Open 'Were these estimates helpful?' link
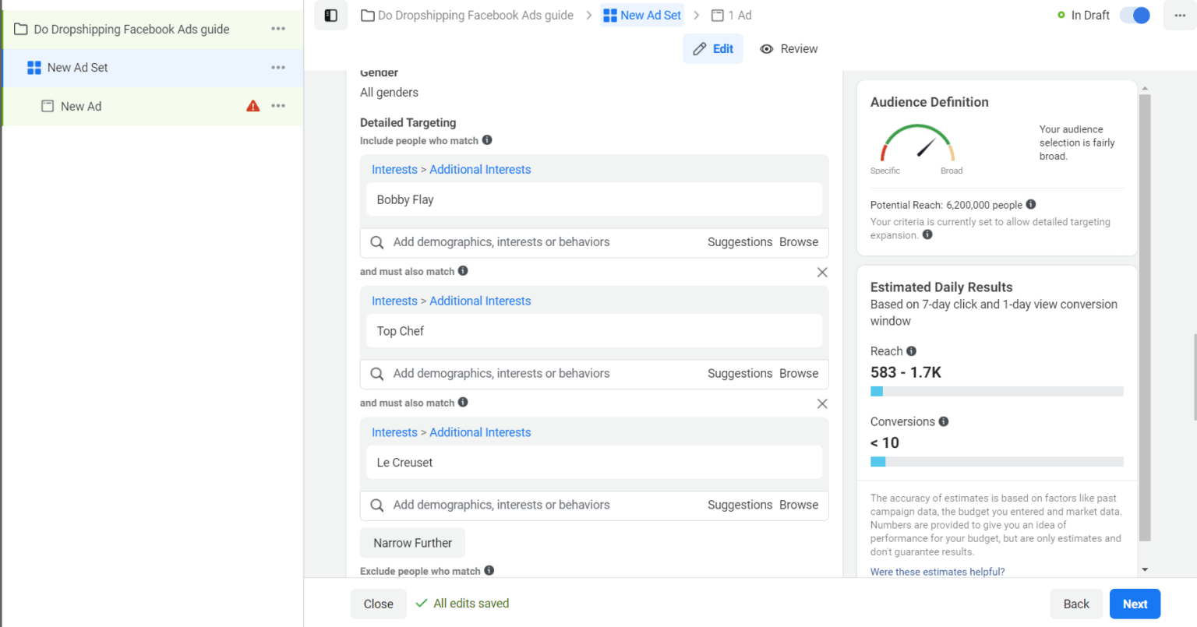Viewport: 1197px width, 627px height. 937,571
